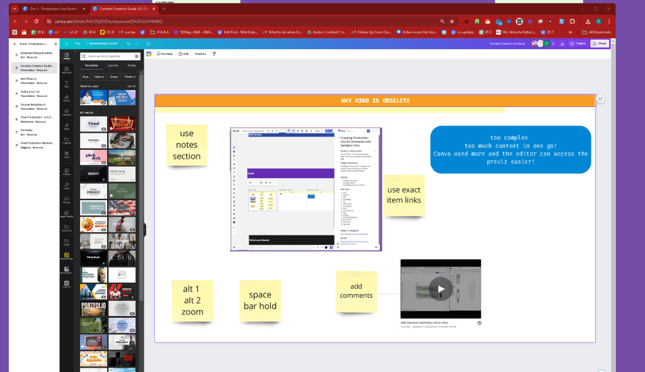Open the Design panel in Canva sidebar
This screenshot has height=372, width=645.
point(66,56)
